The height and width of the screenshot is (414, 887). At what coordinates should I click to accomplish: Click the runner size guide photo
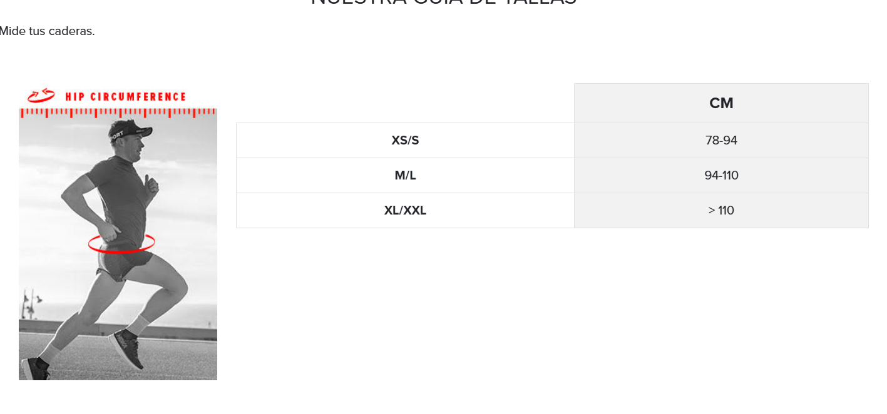tap(118, 244)
